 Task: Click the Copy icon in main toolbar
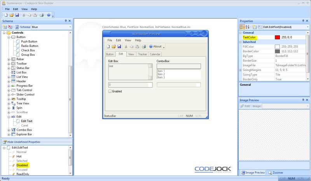pos(30,15)
